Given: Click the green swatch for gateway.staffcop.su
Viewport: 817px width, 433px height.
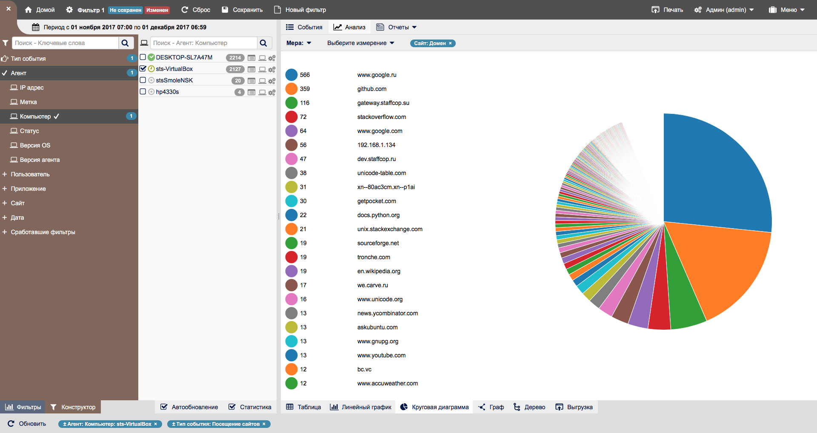Looking at the screenshot, I should [x=291, y=103].
